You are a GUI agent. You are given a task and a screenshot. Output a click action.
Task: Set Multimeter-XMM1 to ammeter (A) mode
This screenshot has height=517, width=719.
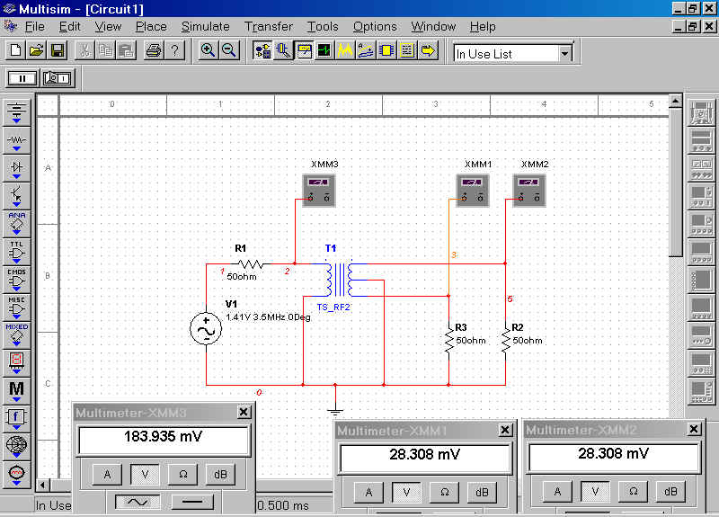pyautogui.click(x=368, y=492)
